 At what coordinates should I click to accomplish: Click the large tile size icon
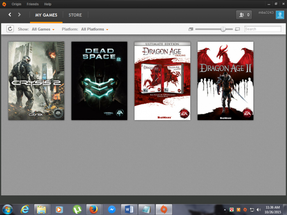pyautogui.click(x=237, y=29)
